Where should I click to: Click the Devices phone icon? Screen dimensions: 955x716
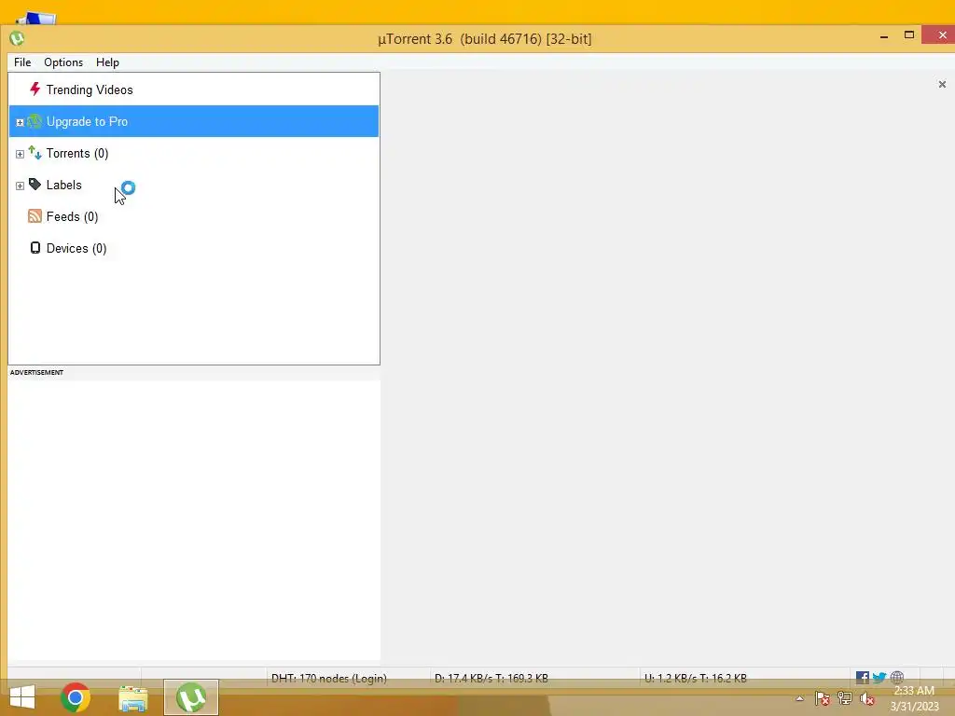[35, 248]
